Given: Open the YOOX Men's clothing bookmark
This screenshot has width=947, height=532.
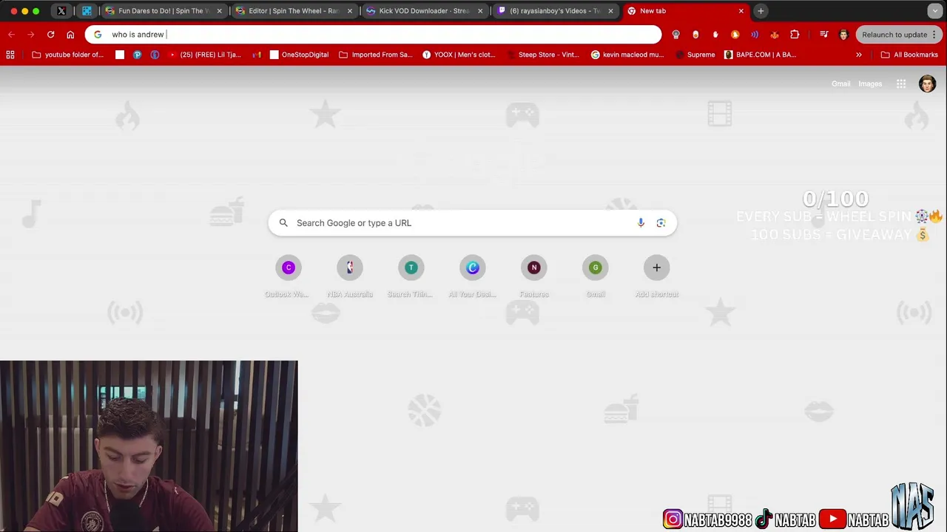Looking at the screenshot, I should pos(458,55).
